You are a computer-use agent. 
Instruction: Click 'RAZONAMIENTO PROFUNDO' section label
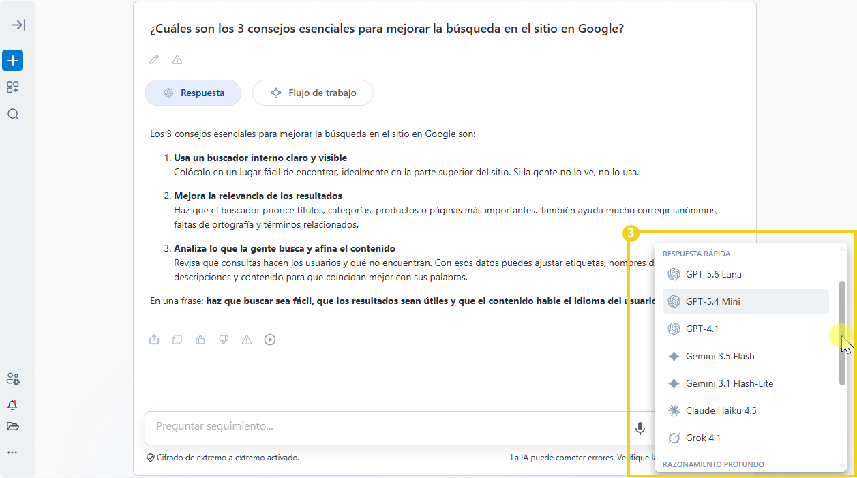click(713, 464)
